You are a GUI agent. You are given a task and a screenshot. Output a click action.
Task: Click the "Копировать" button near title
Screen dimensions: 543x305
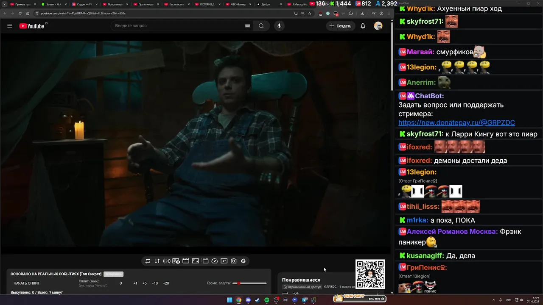click(113, 274)
